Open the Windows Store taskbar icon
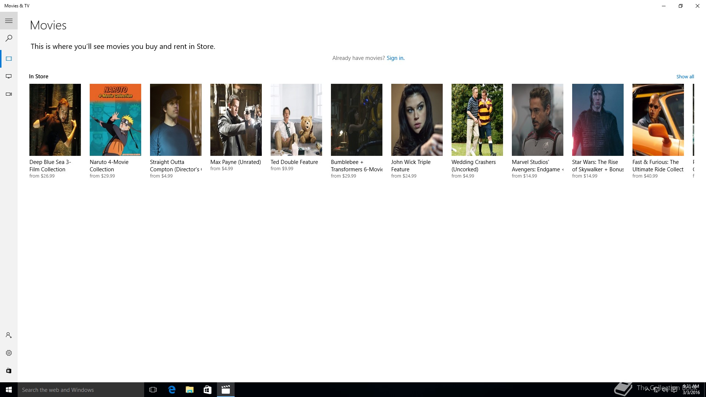The width and height of the screenshot is (706, 397). [x=207, y=390]
